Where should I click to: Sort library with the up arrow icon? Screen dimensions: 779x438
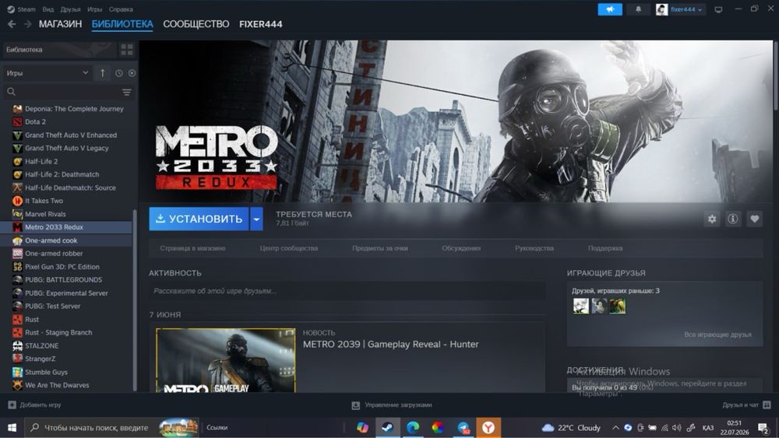[x=102, y=73]
